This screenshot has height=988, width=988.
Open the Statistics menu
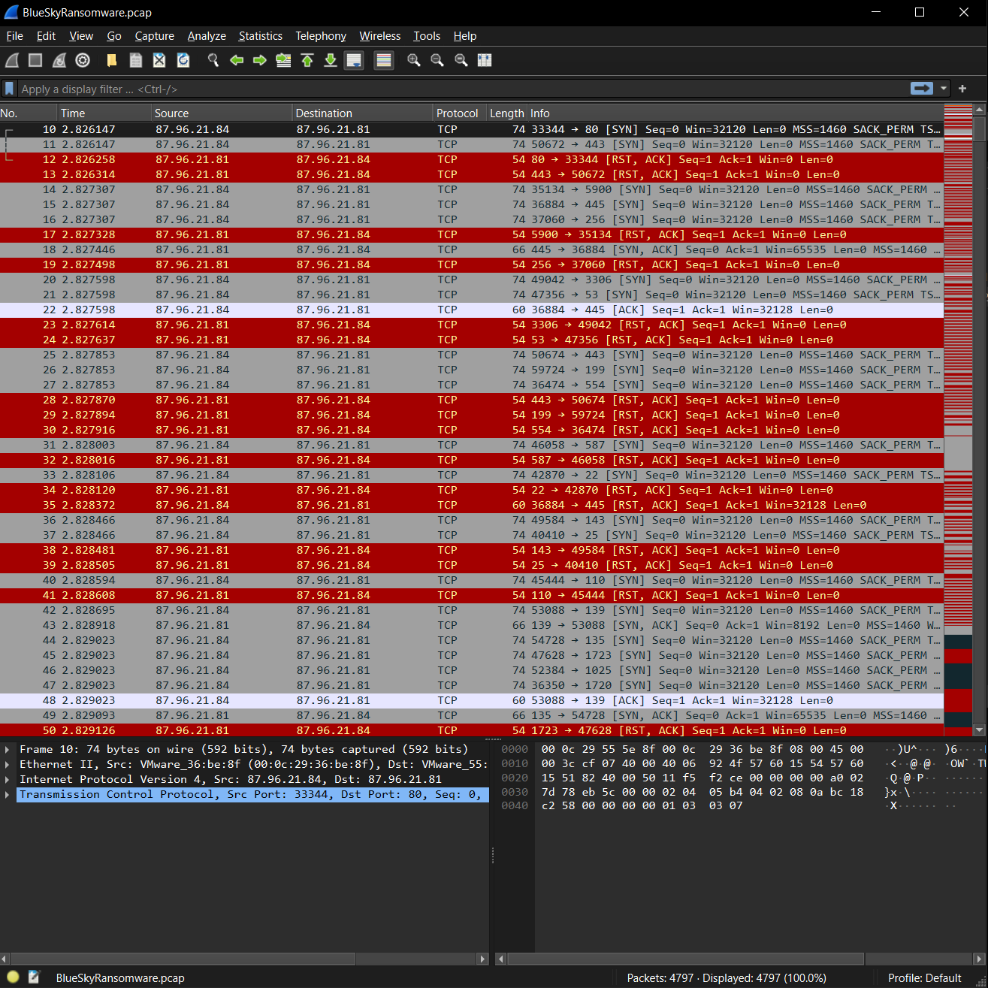click(261, 36)
